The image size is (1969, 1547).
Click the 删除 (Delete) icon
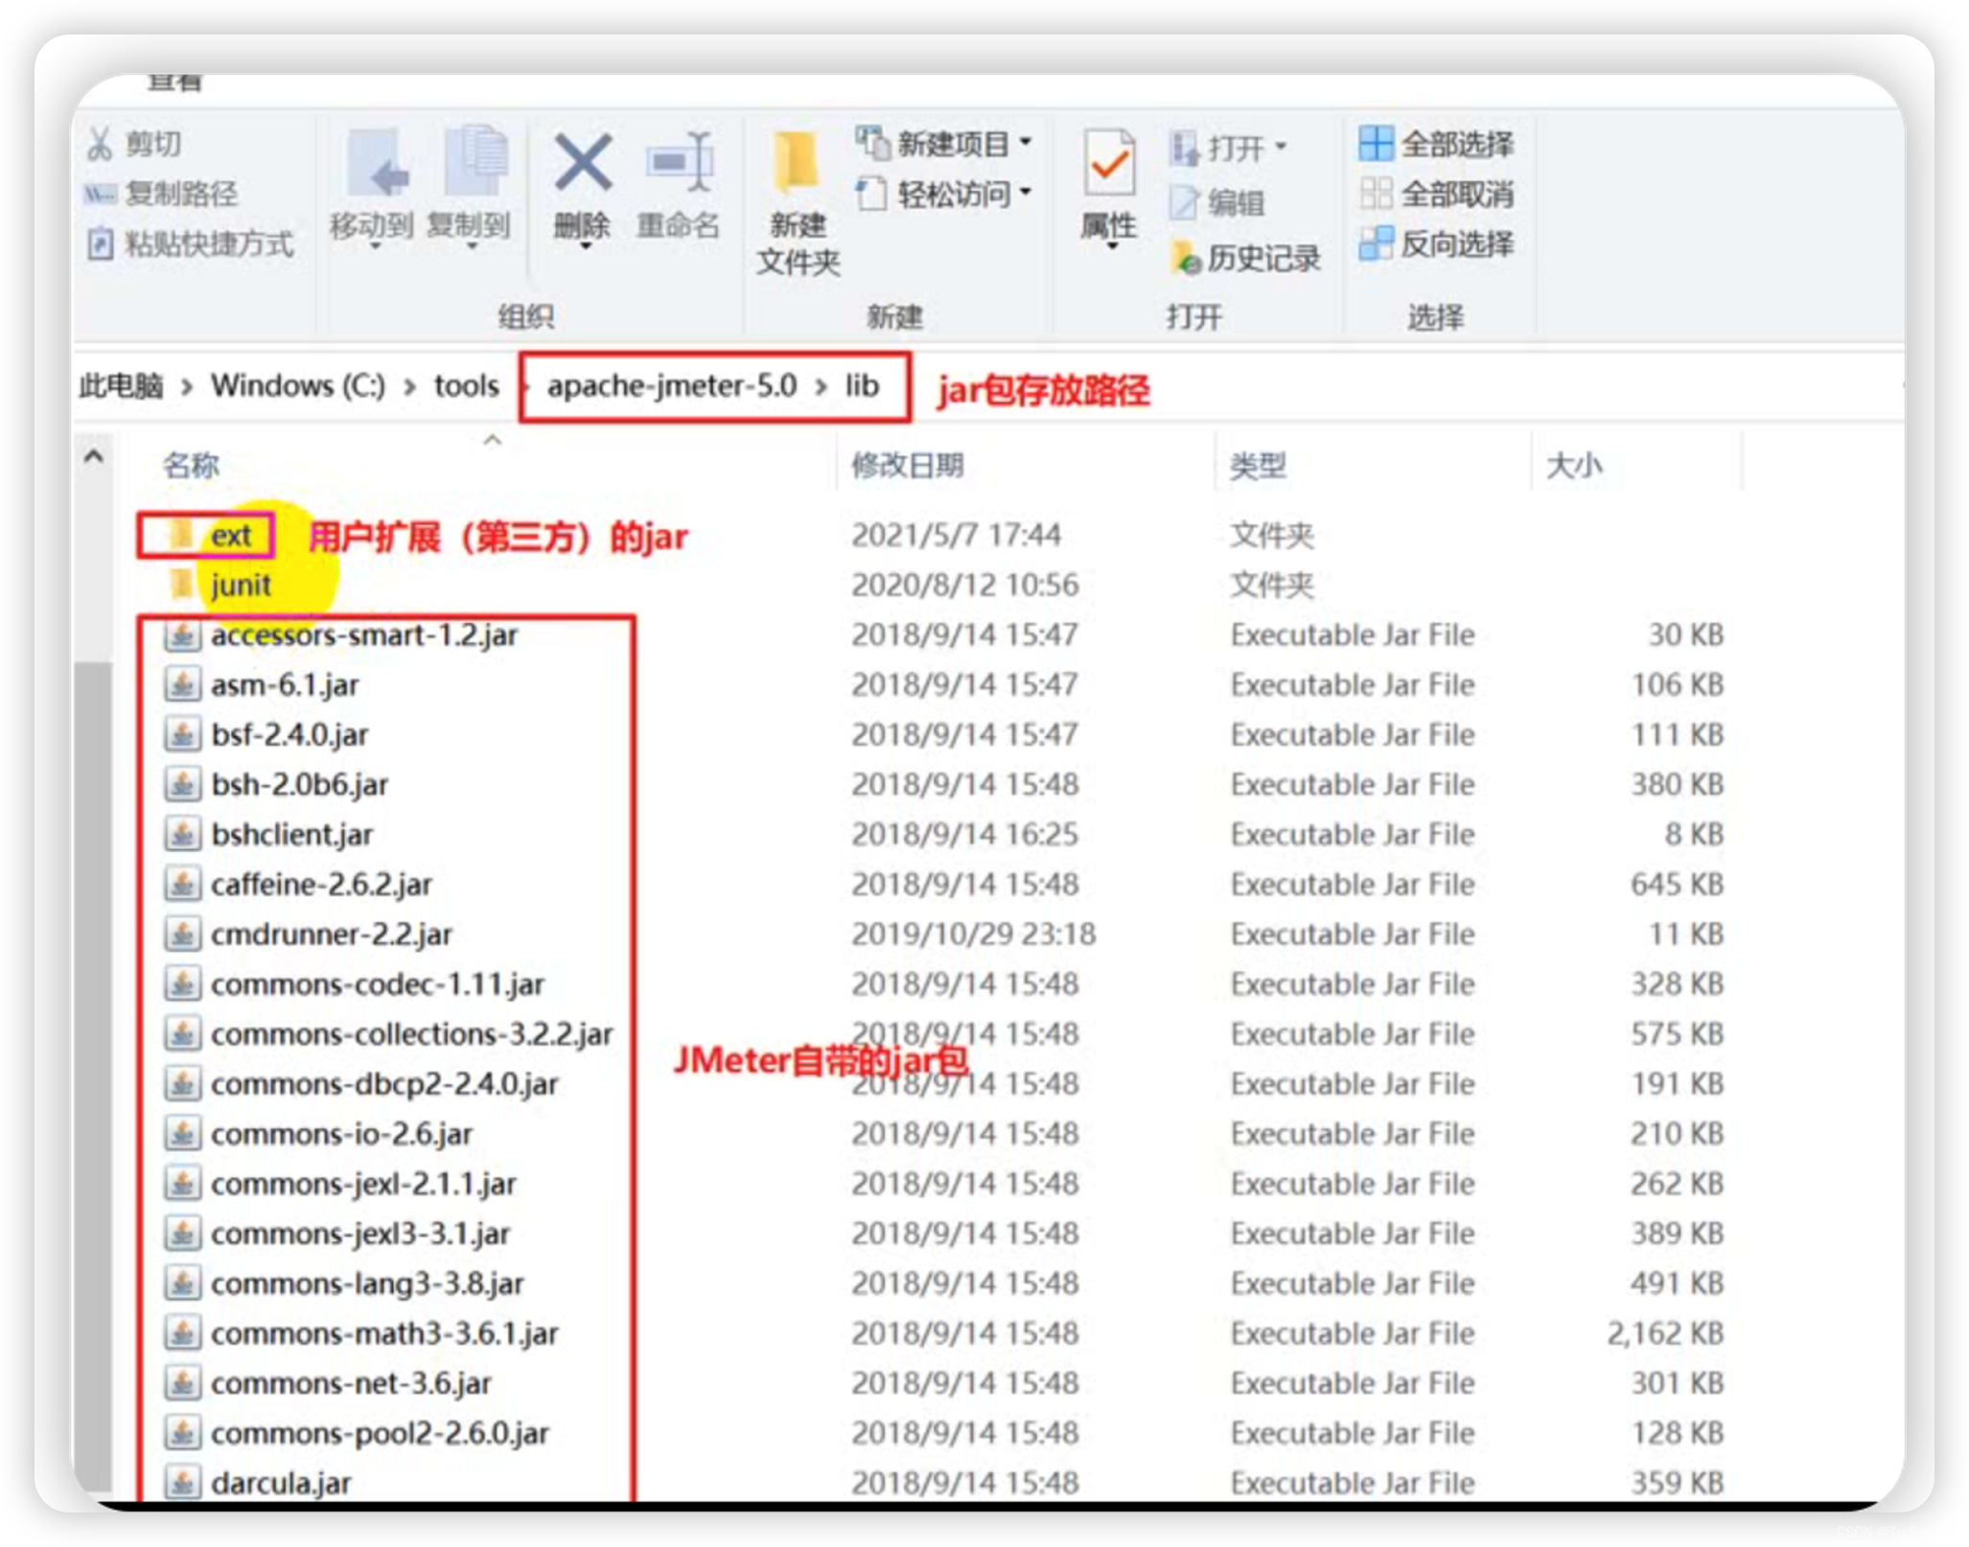(x=582, y=163)
